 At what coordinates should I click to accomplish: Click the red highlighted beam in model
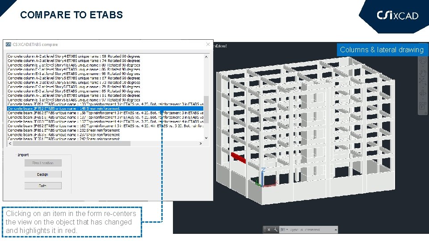[x=238, y=158]
